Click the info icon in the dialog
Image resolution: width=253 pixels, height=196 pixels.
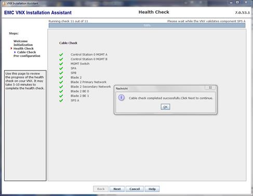pyautogui.click(x=121, y=97)
